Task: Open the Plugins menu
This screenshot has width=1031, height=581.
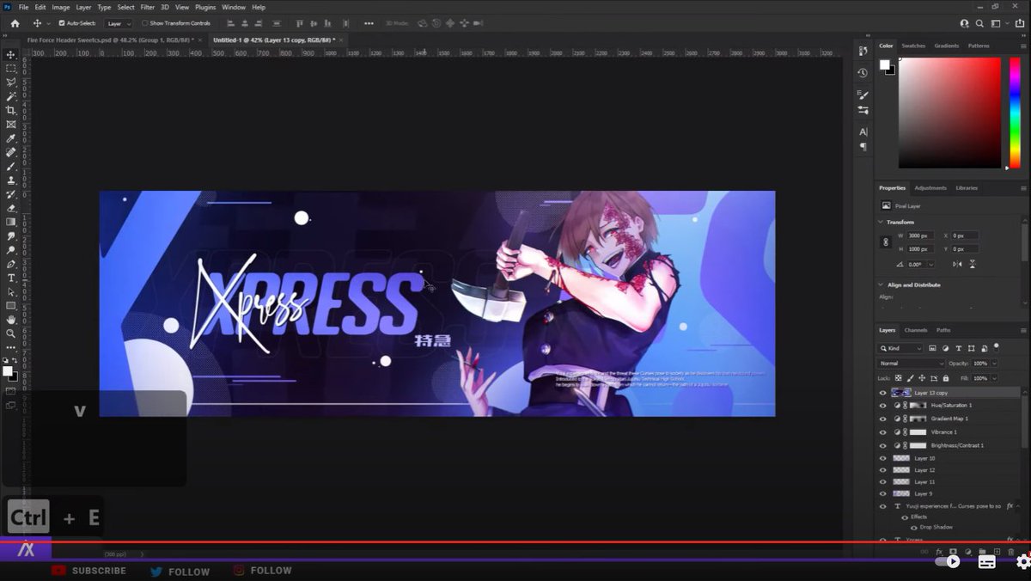Action: tap(205, 7)
